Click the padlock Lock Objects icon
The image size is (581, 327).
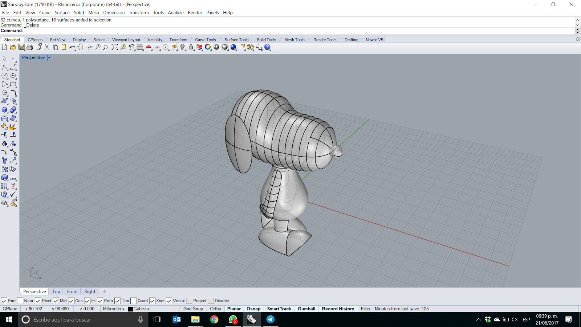coord(191,47)
